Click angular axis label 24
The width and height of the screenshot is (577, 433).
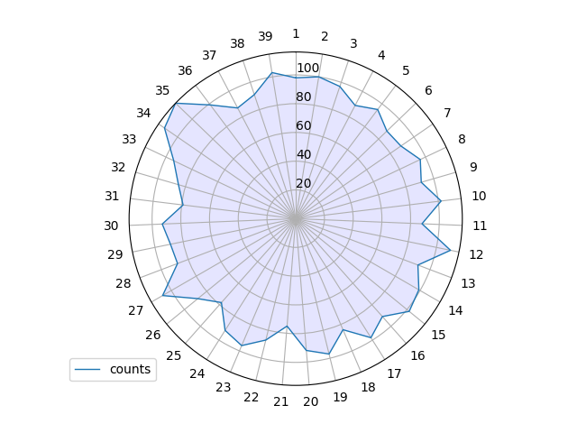197,373
